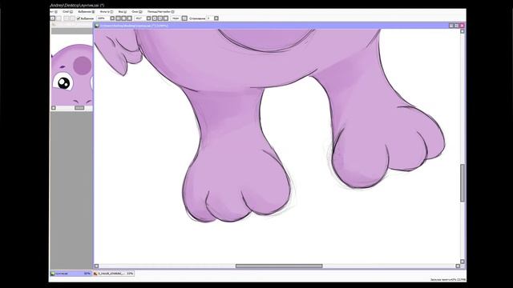Image resolution: width=513 pixels, height=288 pixels.
Task: Click the scroll-left arrow of canvas
Action: 96,266
